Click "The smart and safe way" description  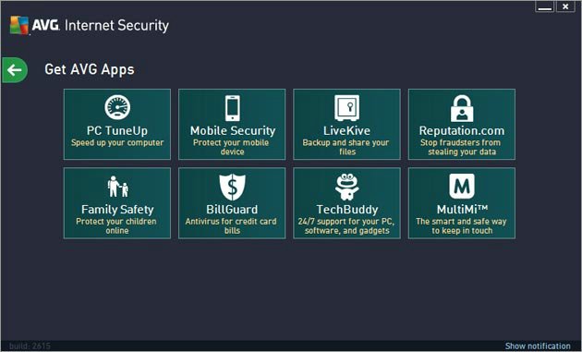461,225
